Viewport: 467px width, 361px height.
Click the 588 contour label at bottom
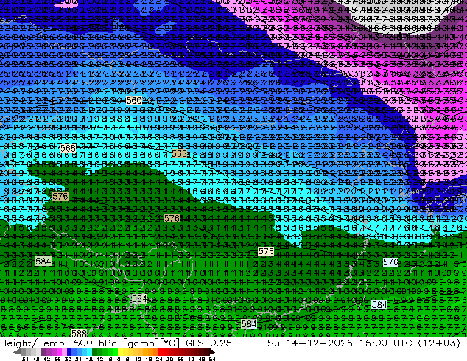[79, 333]
